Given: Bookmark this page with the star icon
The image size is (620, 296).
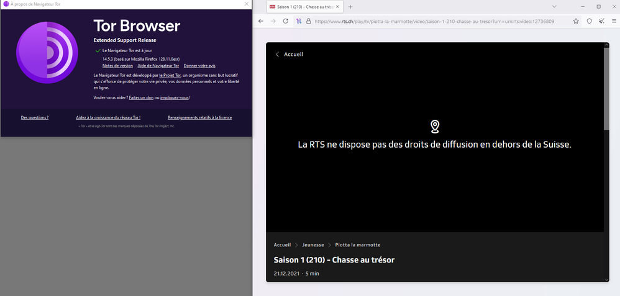Looking at the screenshot, I should tap(575, 20).
